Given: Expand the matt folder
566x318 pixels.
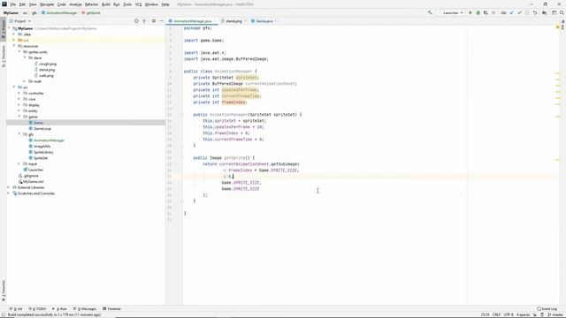Looking at the screenshot, I should (25, 81).
